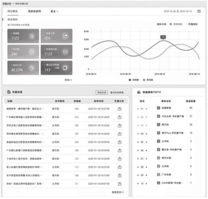Switch to the 西安新闻网 tab
Viewport: 208px width, 199px height.
(x=34, y=11)
